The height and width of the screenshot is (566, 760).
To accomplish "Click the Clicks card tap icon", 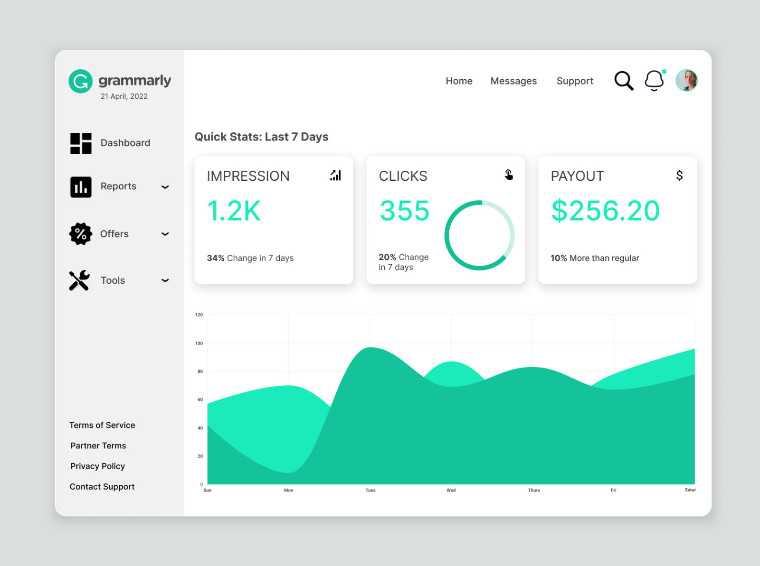I will click(x=508, y=175).
